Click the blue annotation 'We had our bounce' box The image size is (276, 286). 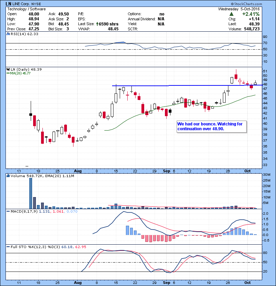tap(212, 126)
